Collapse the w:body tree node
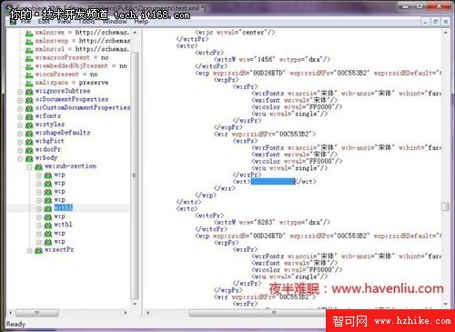Viewport: 455px width, 332px height. click(x=20, y=158)
